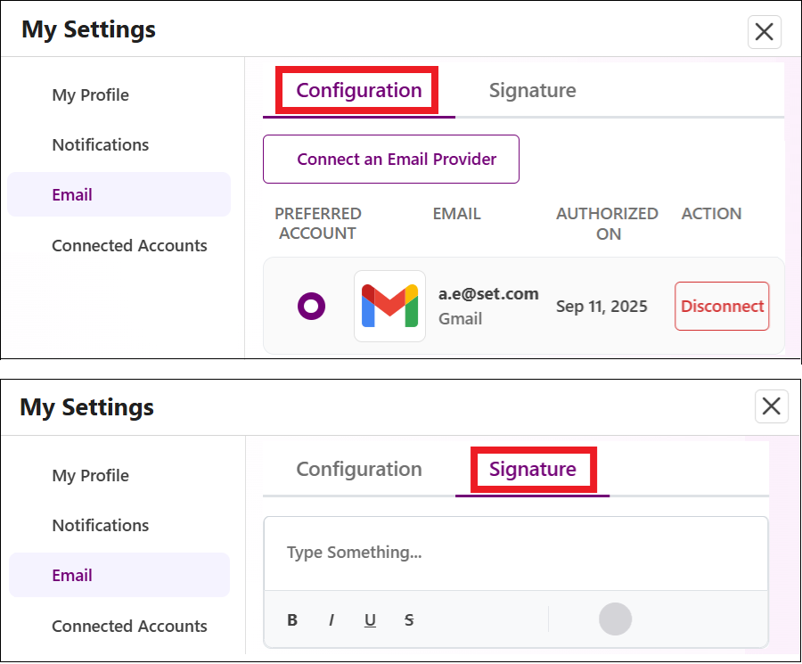Apply bold formatting in the signature editor
Screen dimensions: 802x664
292,619
